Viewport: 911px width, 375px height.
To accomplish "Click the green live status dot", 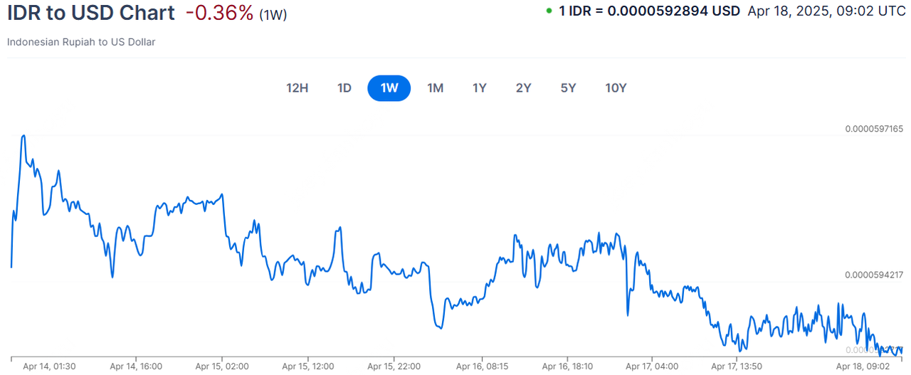I will (x=549, y=11).
